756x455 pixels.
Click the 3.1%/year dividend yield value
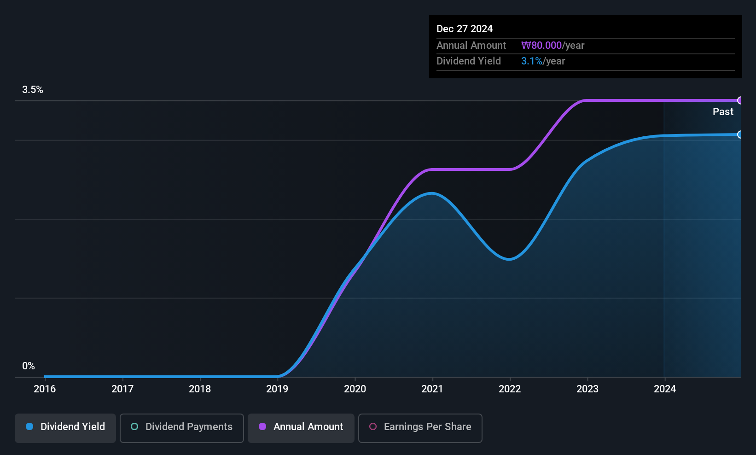tap(543, 61)
